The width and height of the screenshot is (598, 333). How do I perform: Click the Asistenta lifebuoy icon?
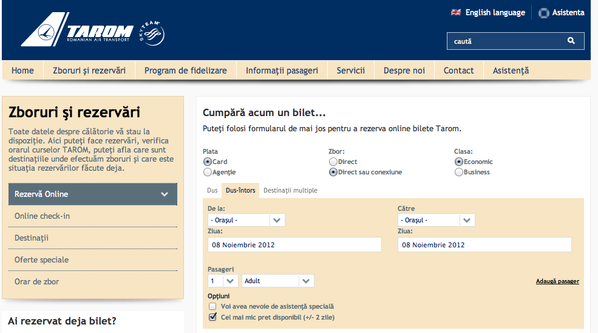point(543,13)
